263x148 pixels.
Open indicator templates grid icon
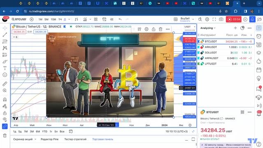coord(96,19)
